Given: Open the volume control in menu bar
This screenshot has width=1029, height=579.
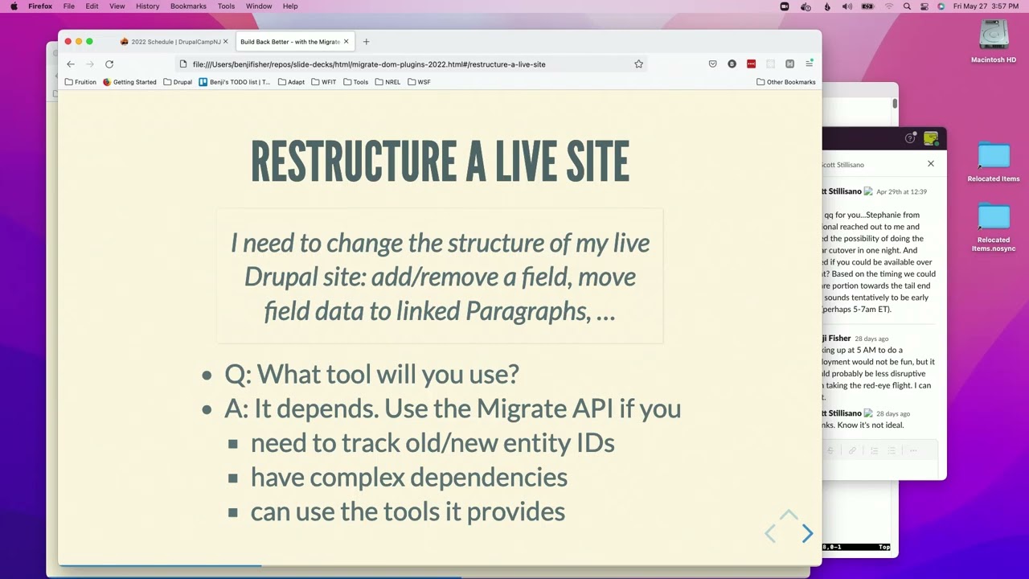Looking at the screenshot, I should 847,6.
